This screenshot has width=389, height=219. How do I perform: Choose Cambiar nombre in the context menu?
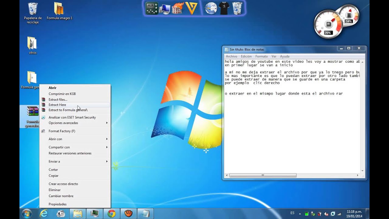pyautogui.click(x=75, y=196)
